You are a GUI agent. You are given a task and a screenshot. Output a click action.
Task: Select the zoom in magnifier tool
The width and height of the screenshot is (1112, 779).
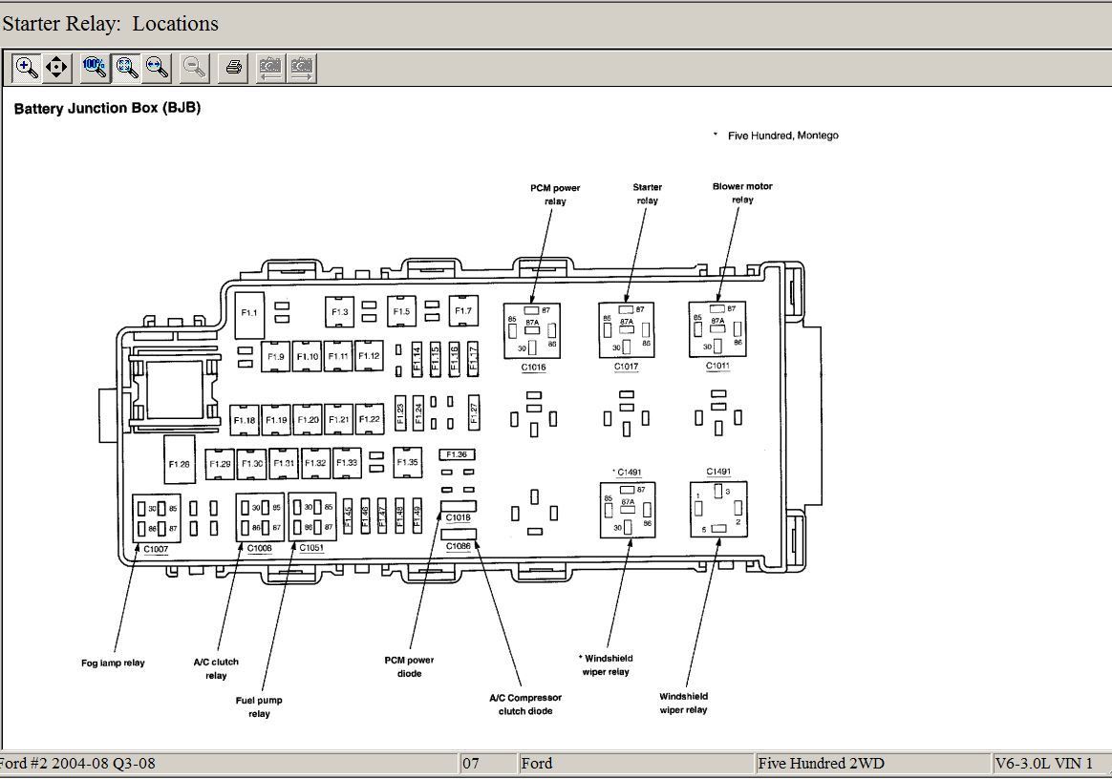27,67
